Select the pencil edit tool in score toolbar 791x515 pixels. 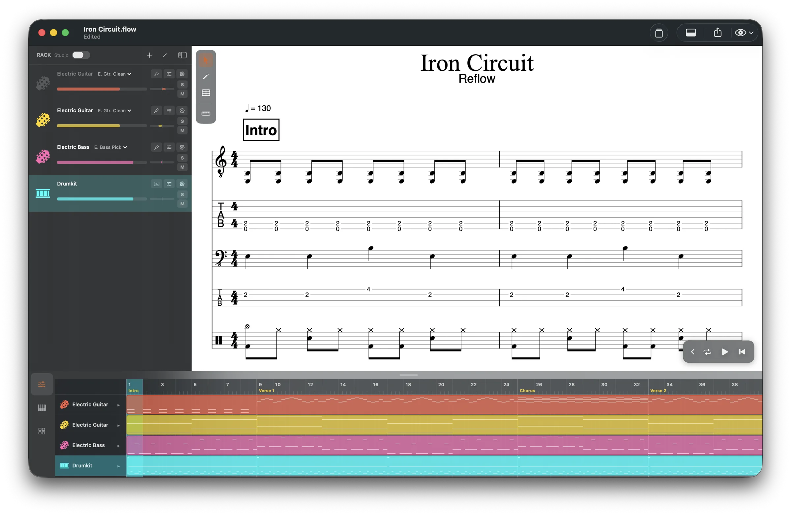[206, 77]
